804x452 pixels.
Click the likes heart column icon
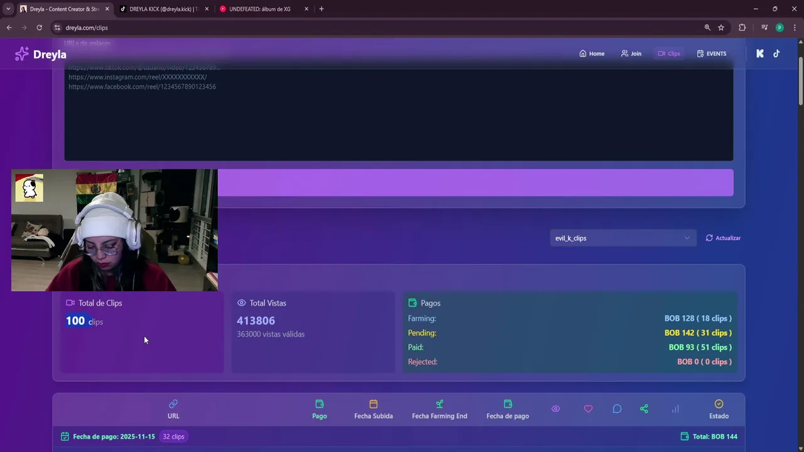coord(589,409)
